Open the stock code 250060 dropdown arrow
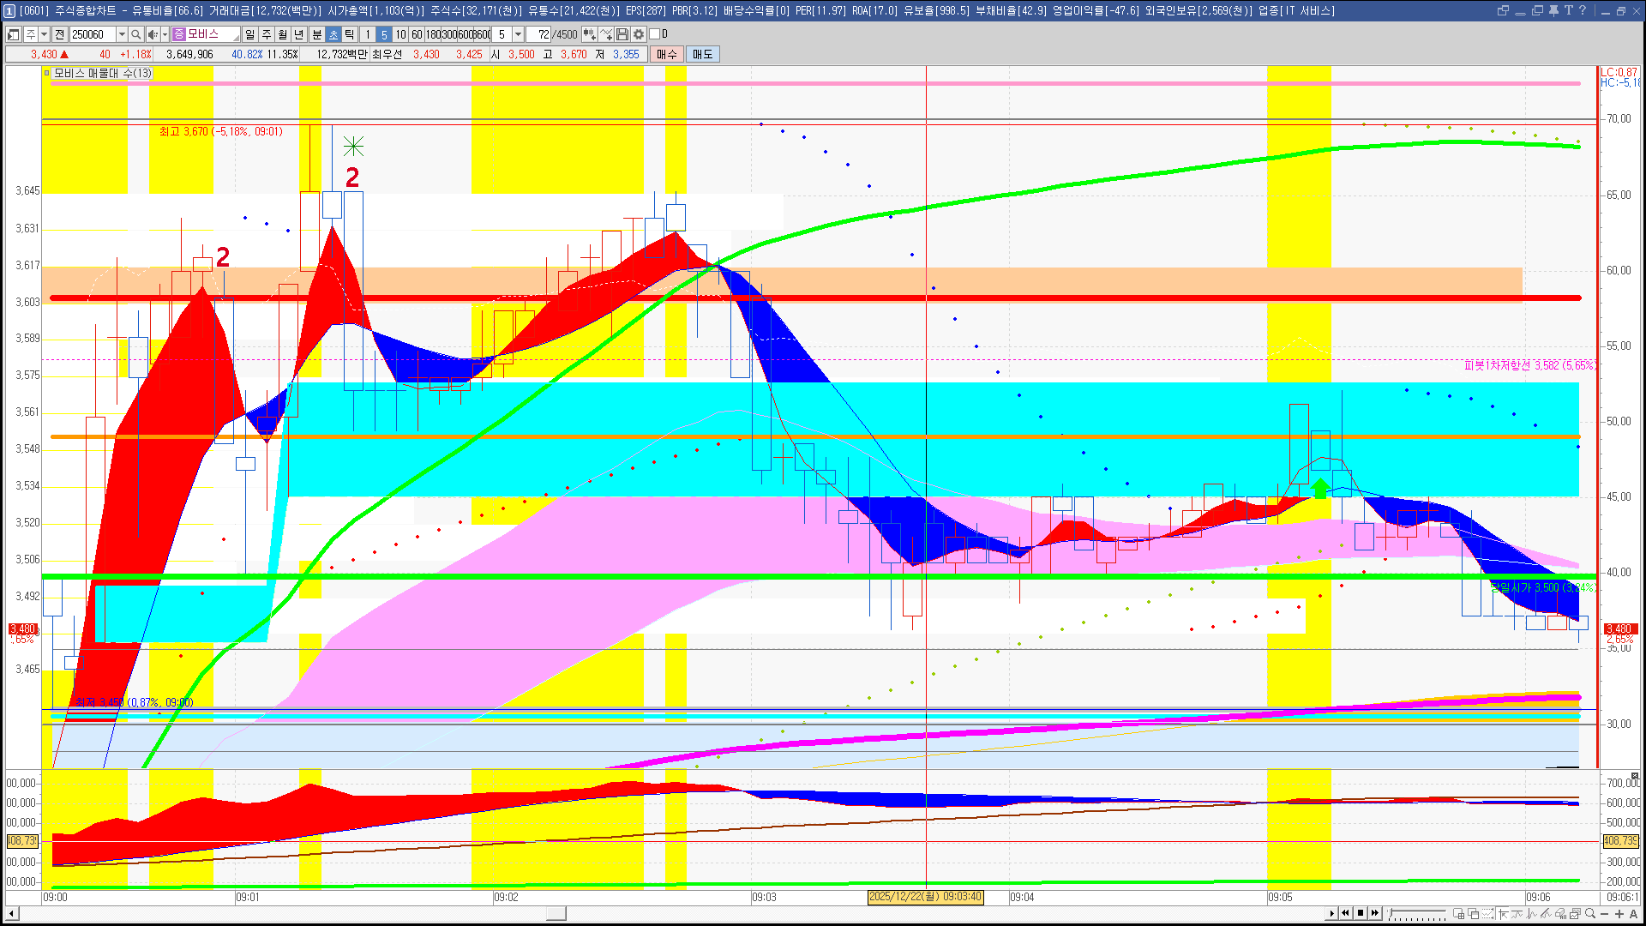This screenshot has width=1646, height=926. [x=122, y=34]
